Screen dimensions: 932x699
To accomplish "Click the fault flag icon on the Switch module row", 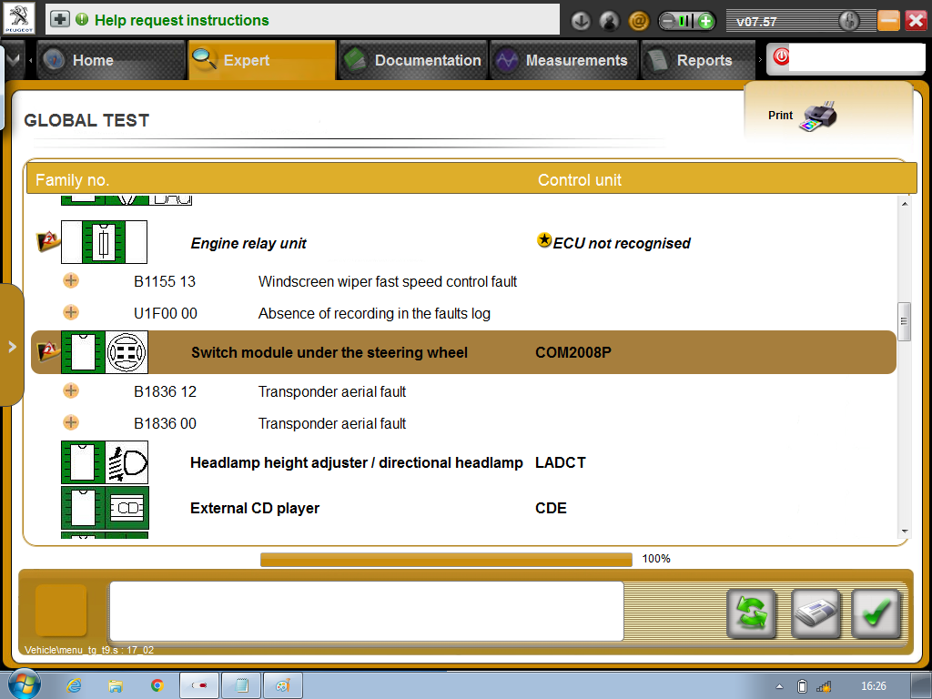I will coord(47,351).
